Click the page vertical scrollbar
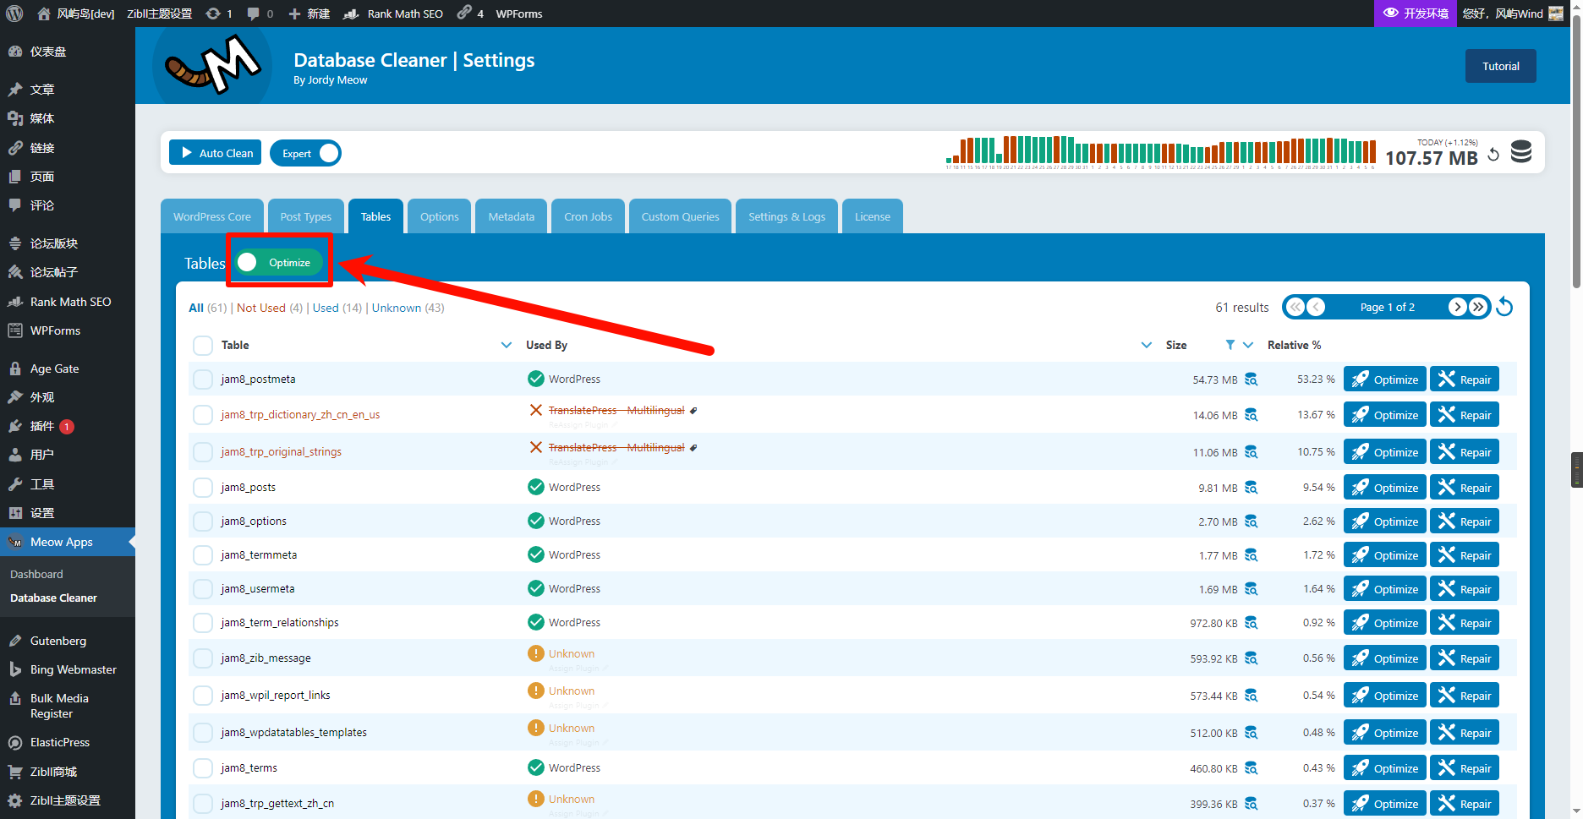The height and width of the screenshot is (819, 1583). (1576, 152)
